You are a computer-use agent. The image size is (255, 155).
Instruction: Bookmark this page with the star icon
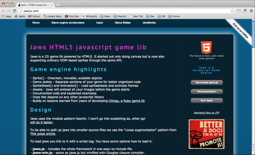coord(232,11)
